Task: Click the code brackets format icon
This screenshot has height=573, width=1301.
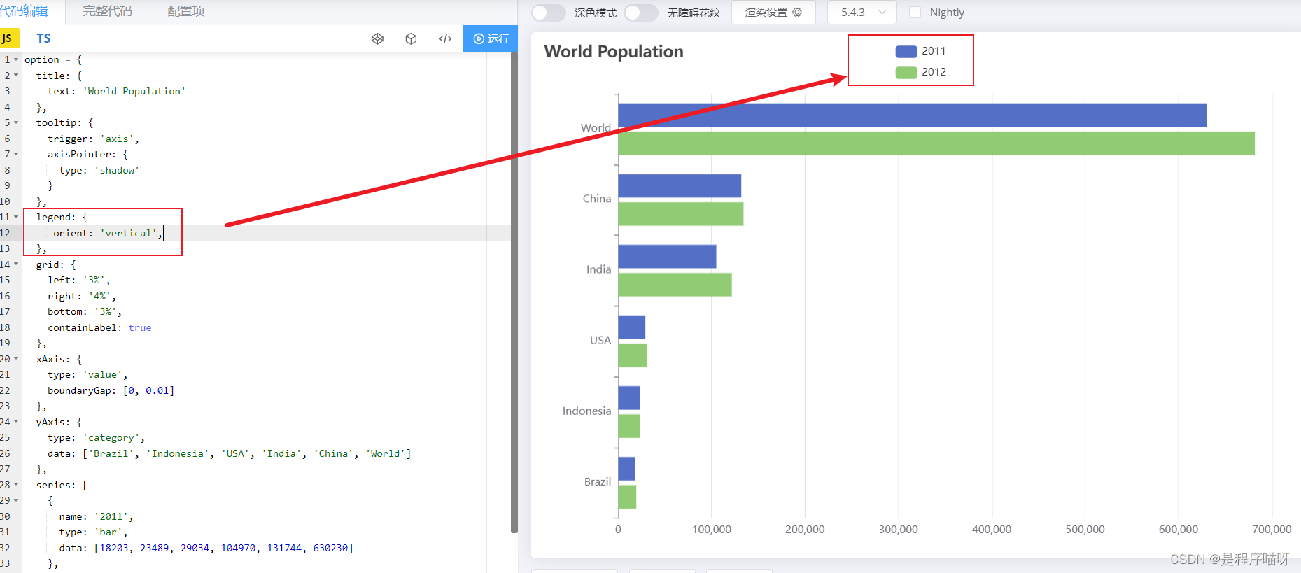Action: point(445,38)
